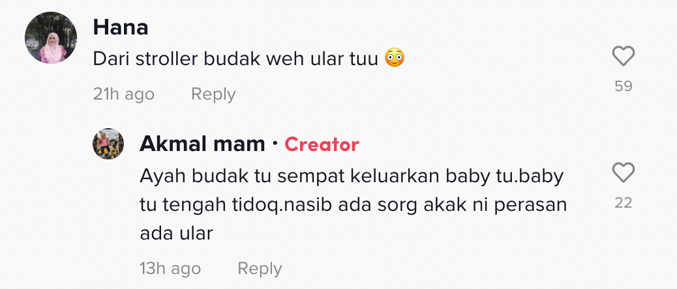This screenshot has width=677, height=289.
Task: Click the 'ada ular' last line of reply
Action: point(177,232)
